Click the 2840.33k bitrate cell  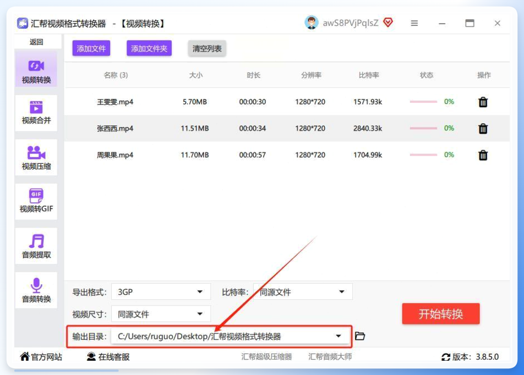368,128
